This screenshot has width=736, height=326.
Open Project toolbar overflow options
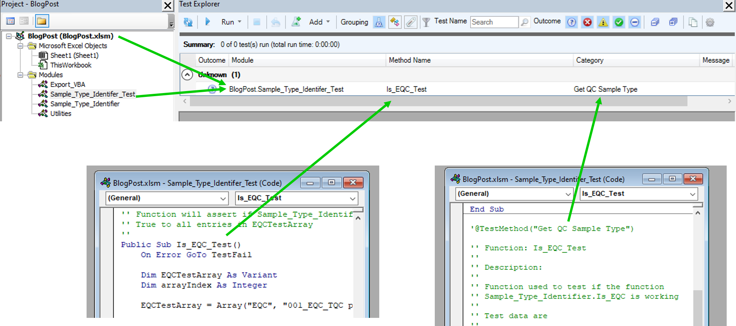pos(171,22)
